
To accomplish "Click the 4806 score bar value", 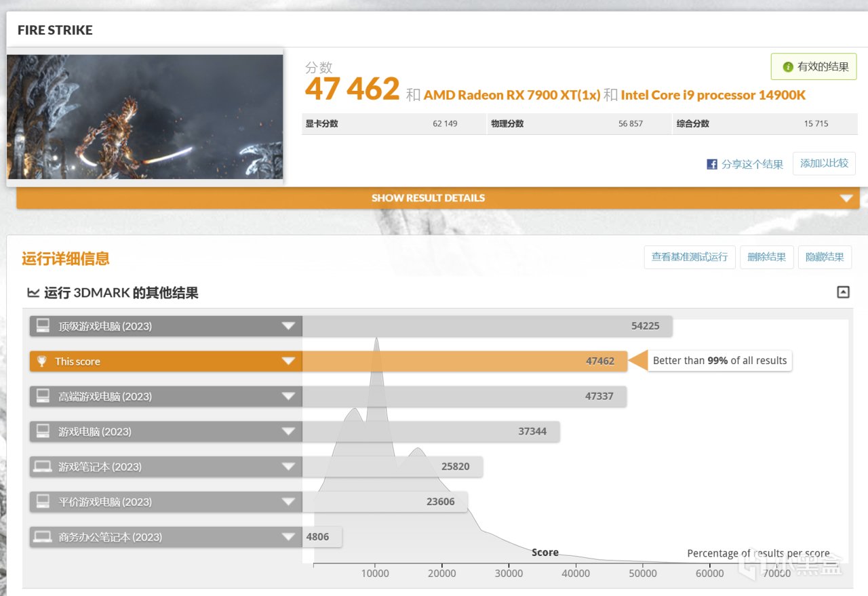I will [x=317, y=538].
